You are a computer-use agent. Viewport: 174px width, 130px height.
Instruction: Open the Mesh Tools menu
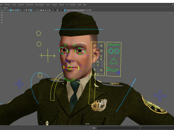30,5
